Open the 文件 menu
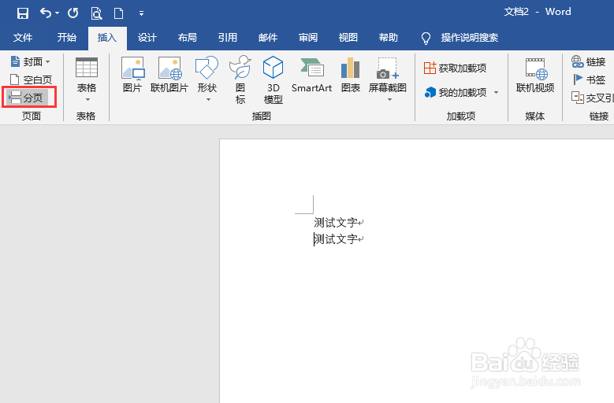The width and height of the screenshot is (614, 403). click(x=23, y=38)
